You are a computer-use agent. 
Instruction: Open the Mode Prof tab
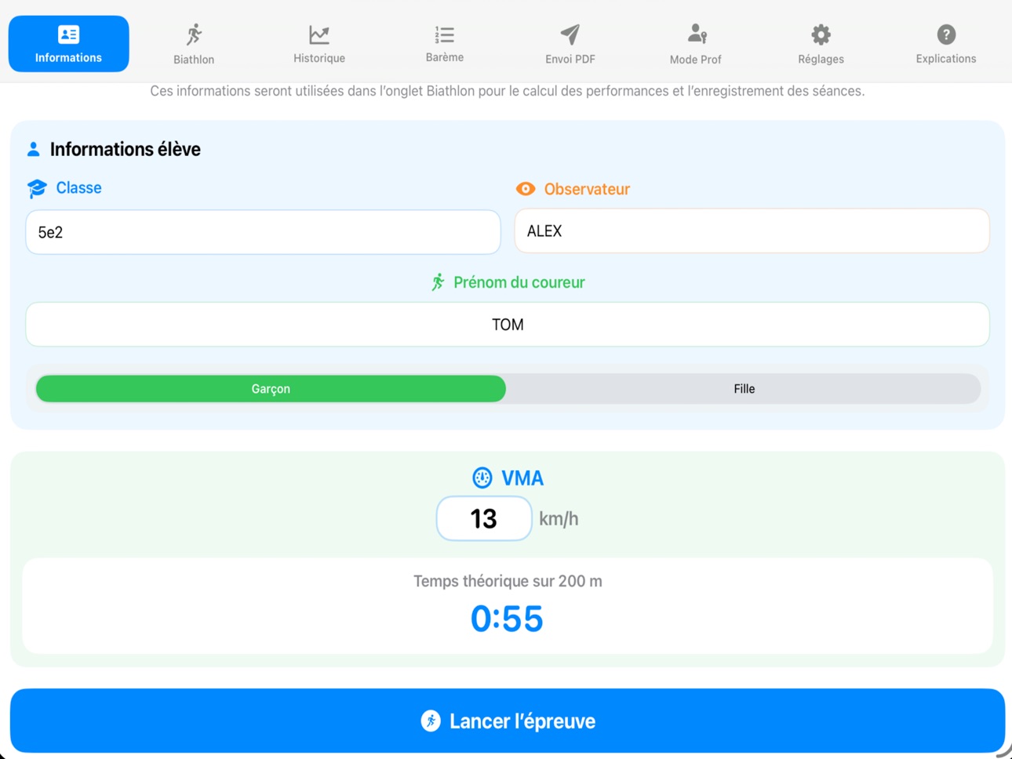click(x=695, y=44)
